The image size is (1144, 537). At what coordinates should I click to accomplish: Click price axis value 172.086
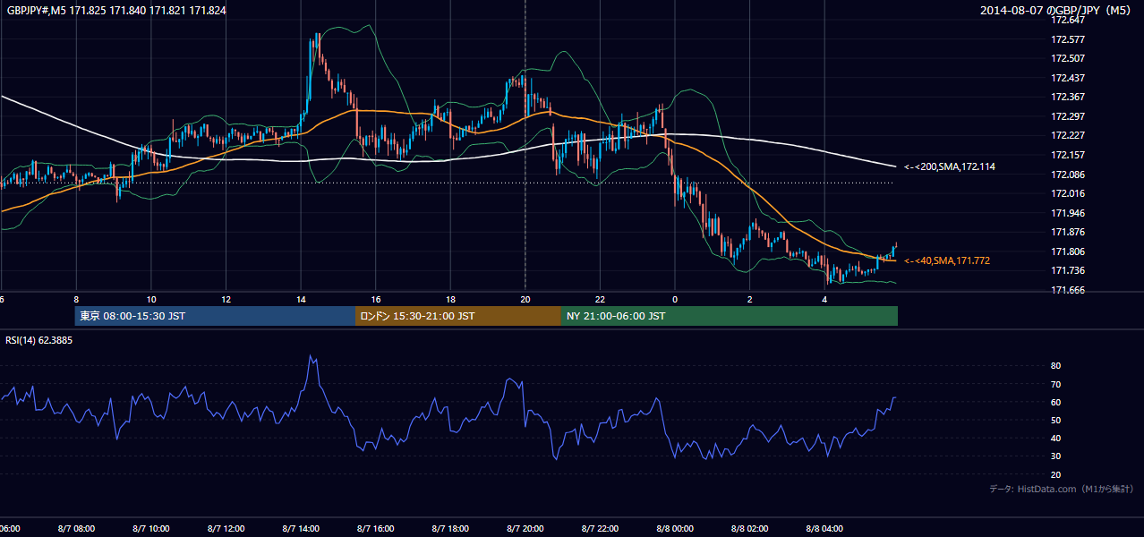coord(1067,175)
